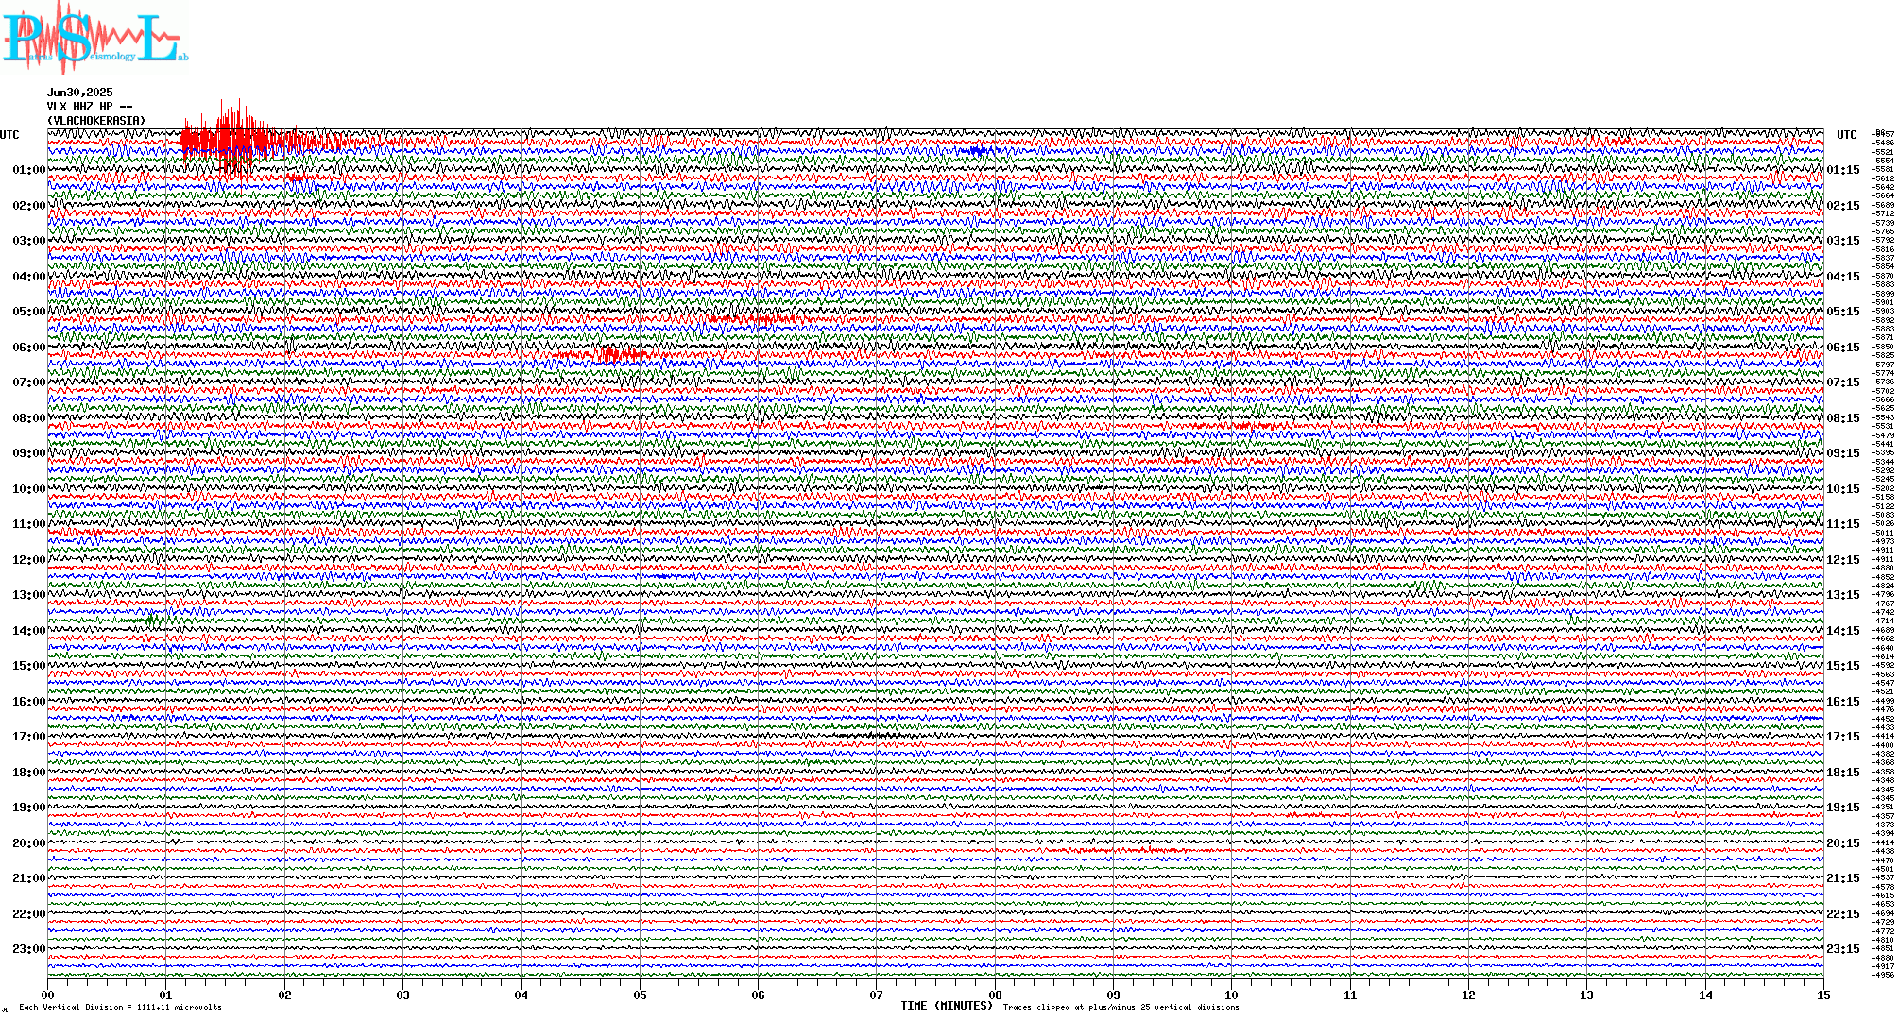Click the '12' minute tick on the bottom axis
The width and height of the screenshot is (1899, 1020).
tap(1468, 995)
